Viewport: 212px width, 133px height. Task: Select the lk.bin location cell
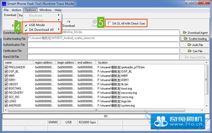[x=113, y=84]
